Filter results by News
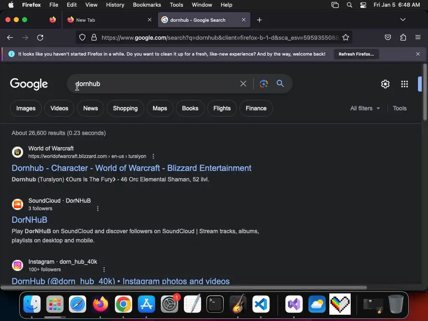 pyautogui.click(x=90, y=108)
